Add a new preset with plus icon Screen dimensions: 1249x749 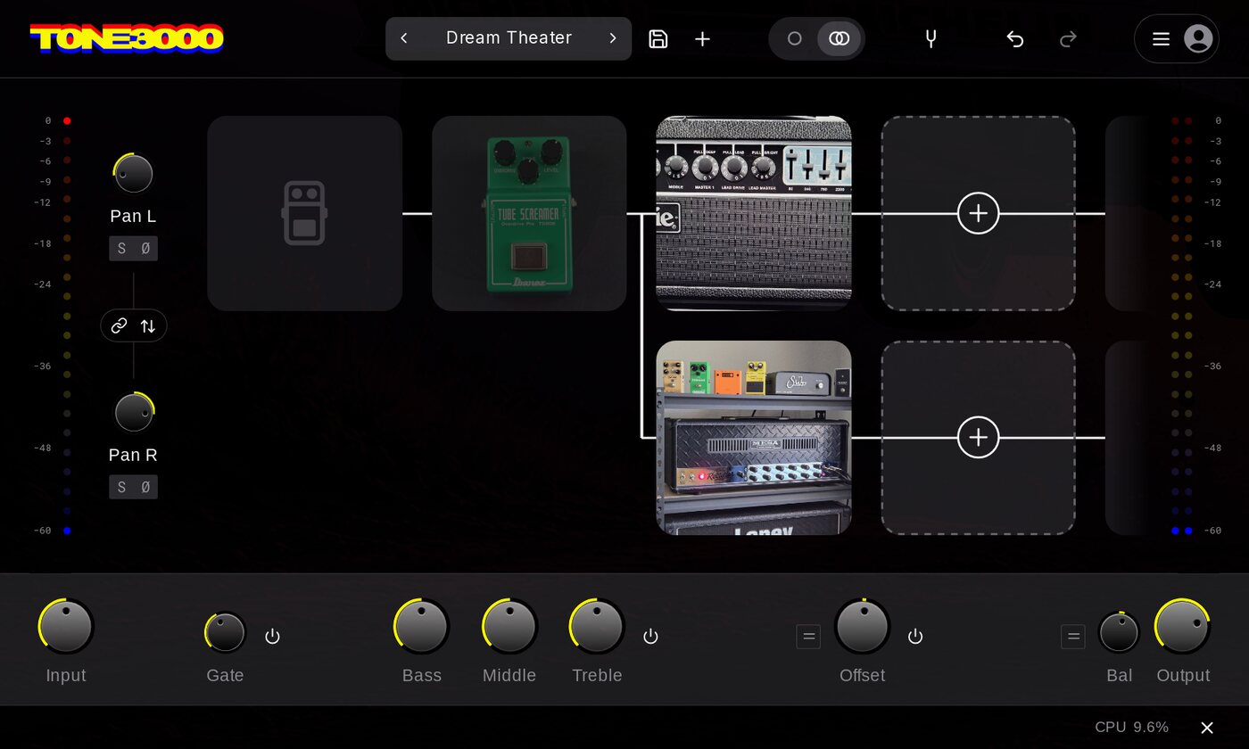tap(703, 38)
